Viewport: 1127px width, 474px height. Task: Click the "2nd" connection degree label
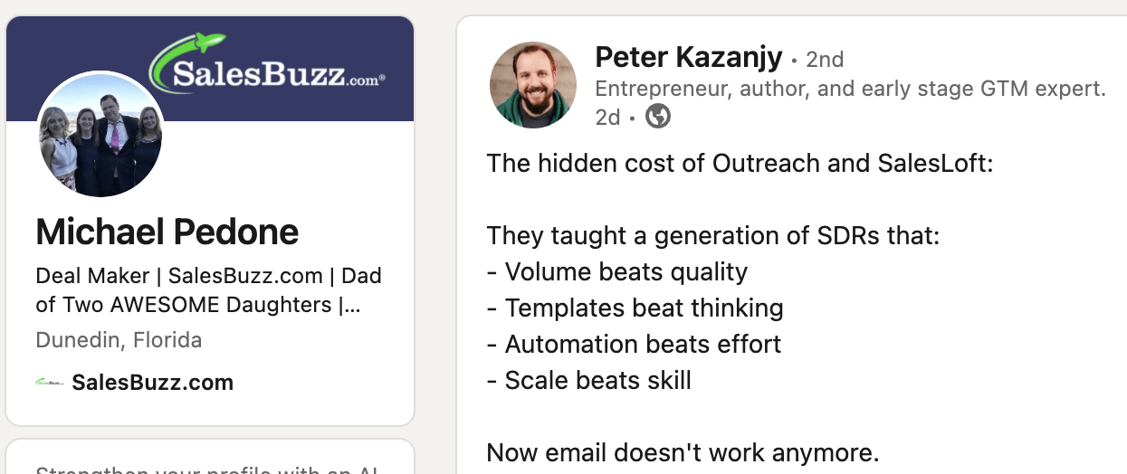[x=825, y=60]
